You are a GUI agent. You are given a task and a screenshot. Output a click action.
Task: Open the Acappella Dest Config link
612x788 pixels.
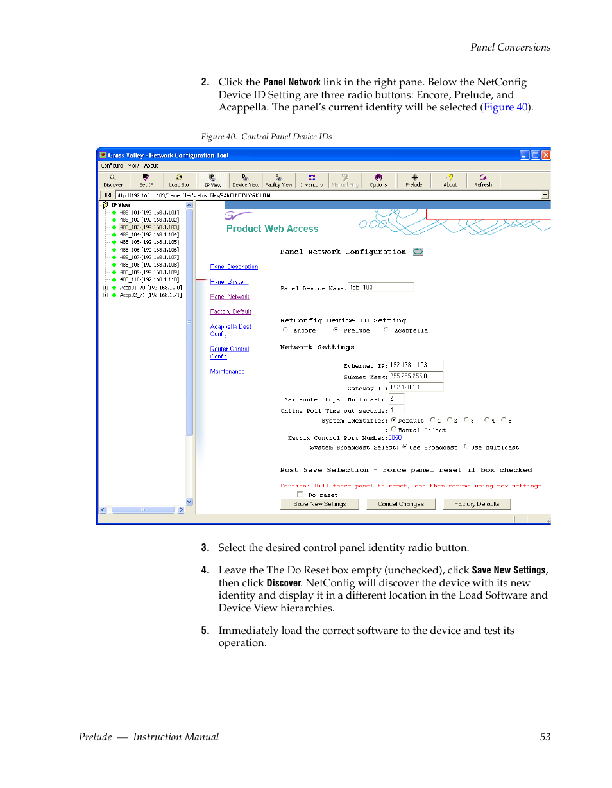tap(231, 330)
